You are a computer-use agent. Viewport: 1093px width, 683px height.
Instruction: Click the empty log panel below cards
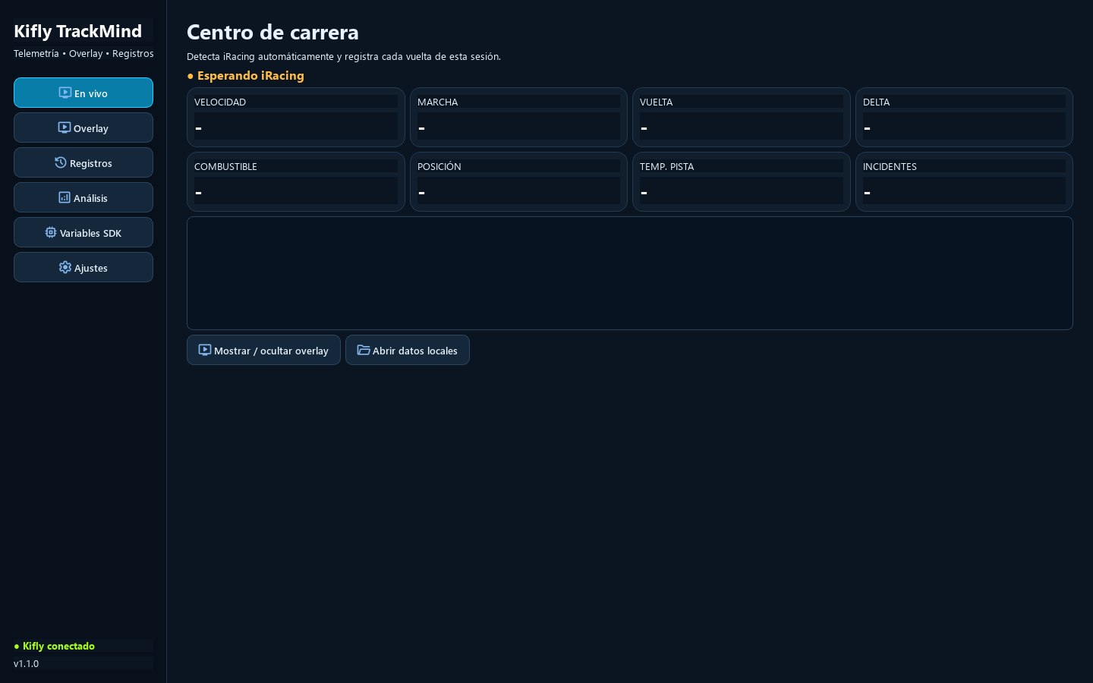click(x=630, y=273)
